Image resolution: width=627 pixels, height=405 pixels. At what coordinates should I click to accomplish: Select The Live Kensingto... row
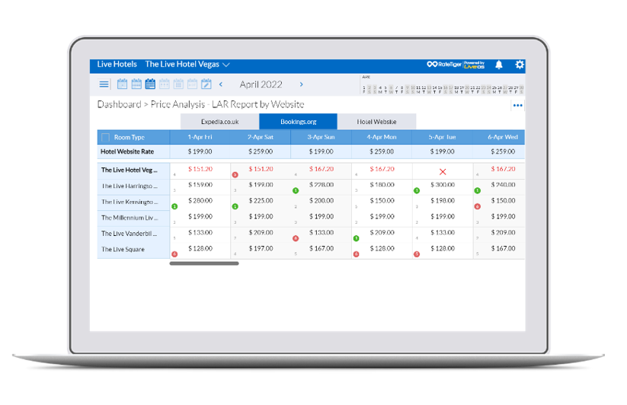click(x=133, y=202)
